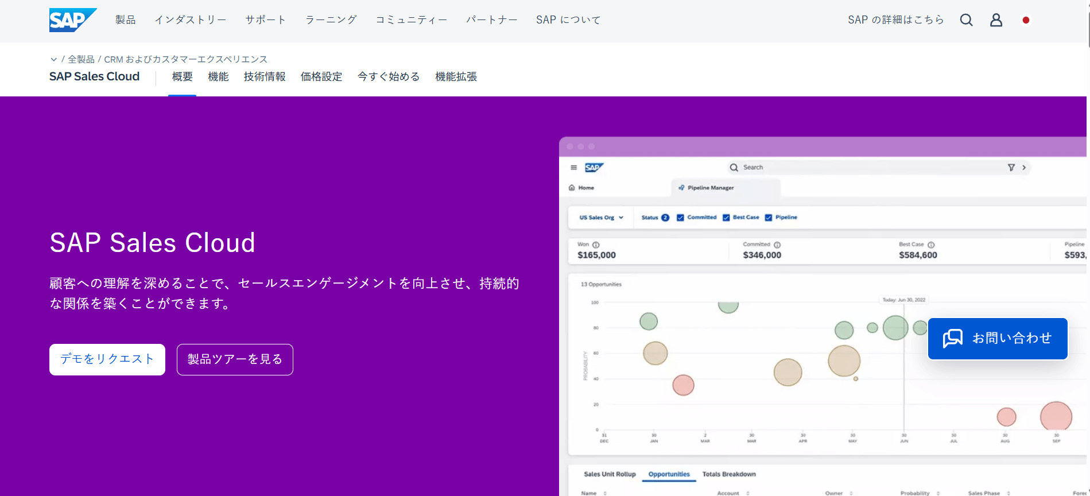1090x496 pixels.
Task: Click the SAP logo in header
Action: pyautogui.click(x=72, y=20)
